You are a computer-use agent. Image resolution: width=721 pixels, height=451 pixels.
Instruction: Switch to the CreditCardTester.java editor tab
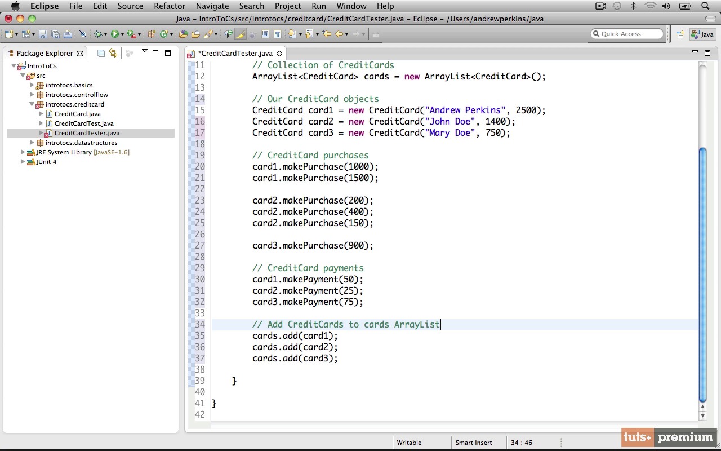tap(235, 53)
